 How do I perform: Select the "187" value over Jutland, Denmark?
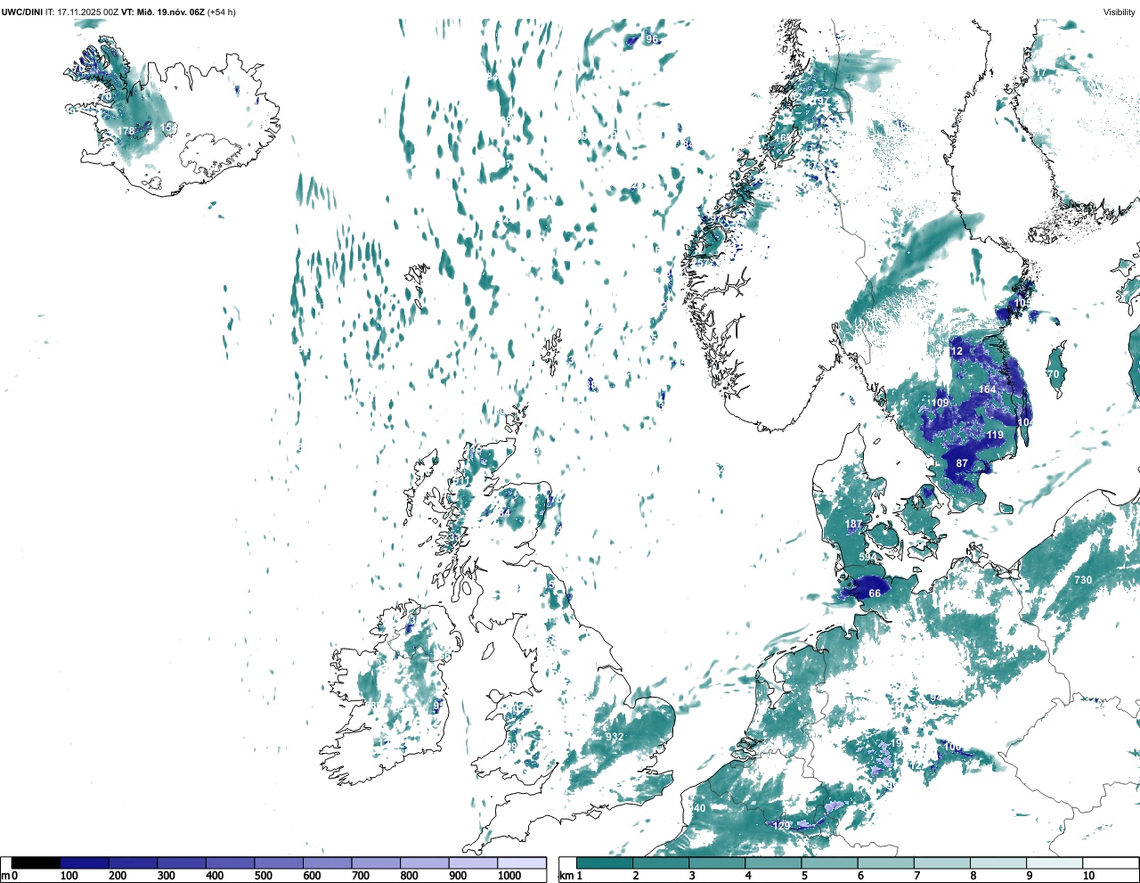click(x=853, y=524)
